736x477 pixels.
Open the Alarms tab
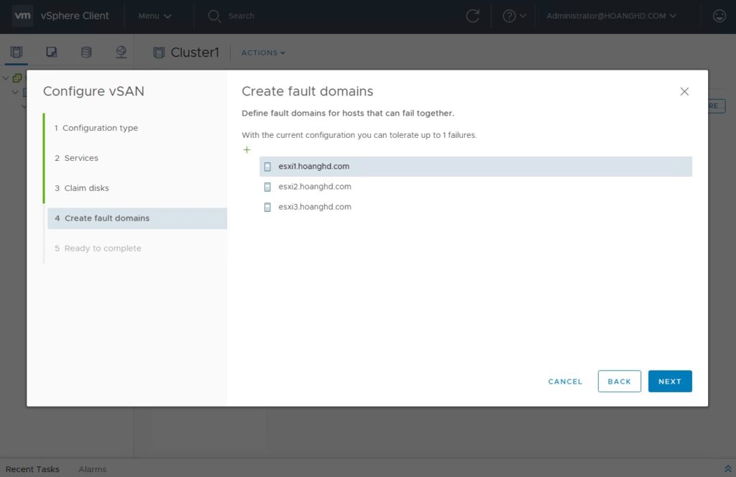pyautogui.click(x=93, y=469)
